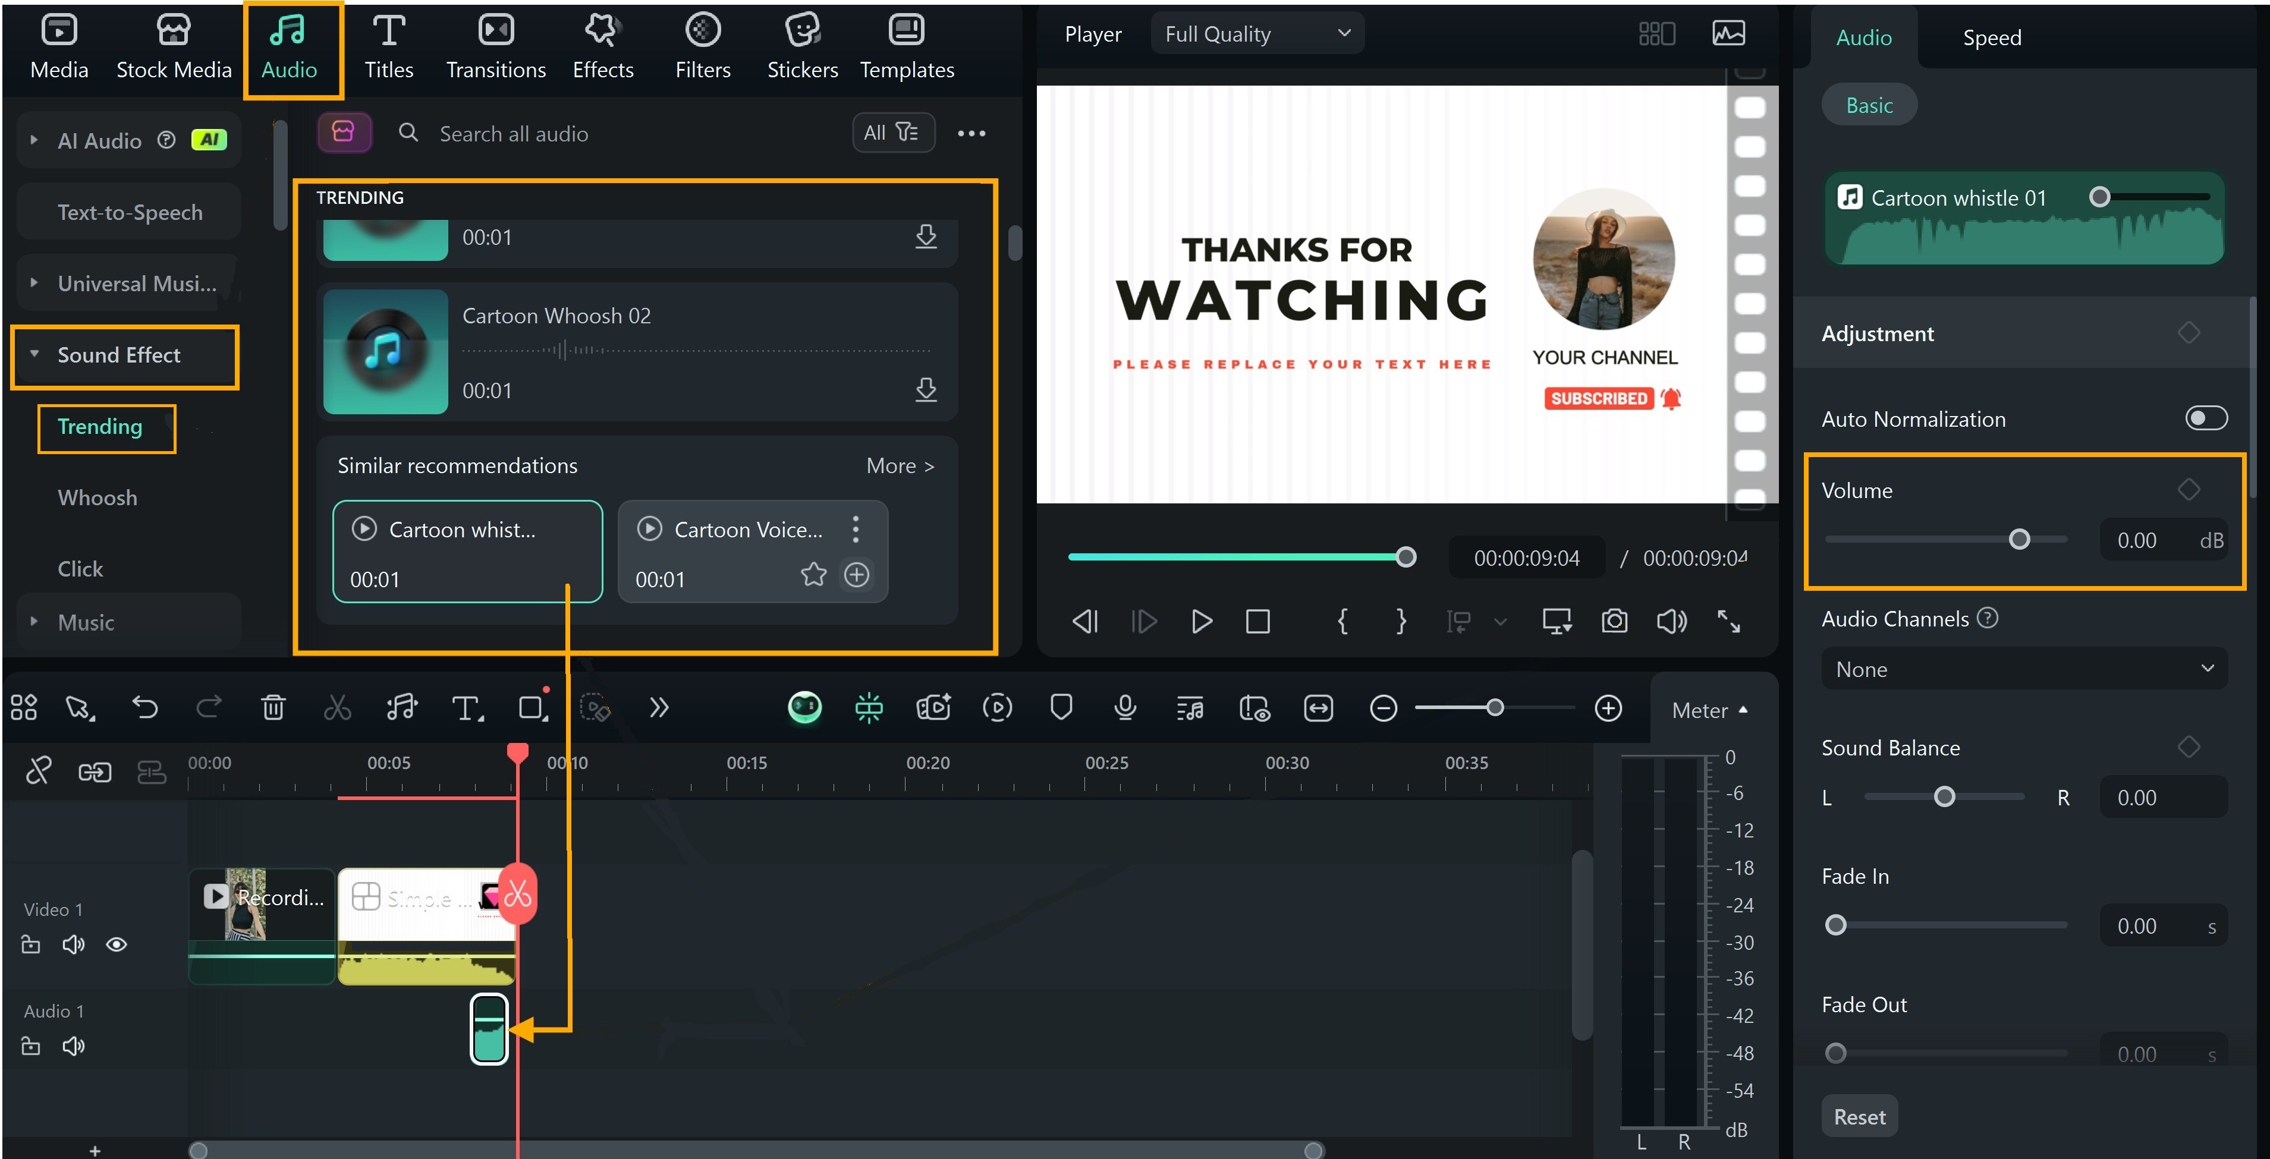The image size is (2270, 1159).
Task: Step to the previous frame
Action: 1086,622
